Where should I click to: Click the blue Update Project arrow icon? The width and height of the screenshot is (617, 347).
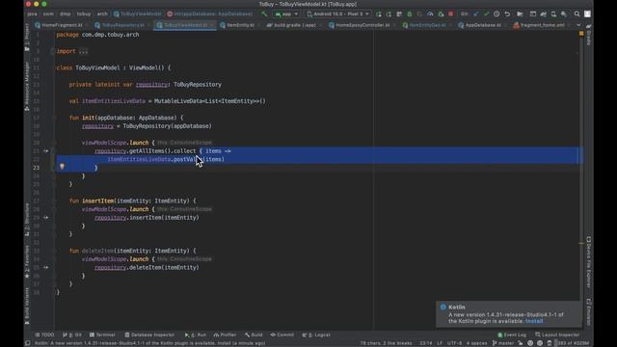pyautogui.click(x=475, y=13)
